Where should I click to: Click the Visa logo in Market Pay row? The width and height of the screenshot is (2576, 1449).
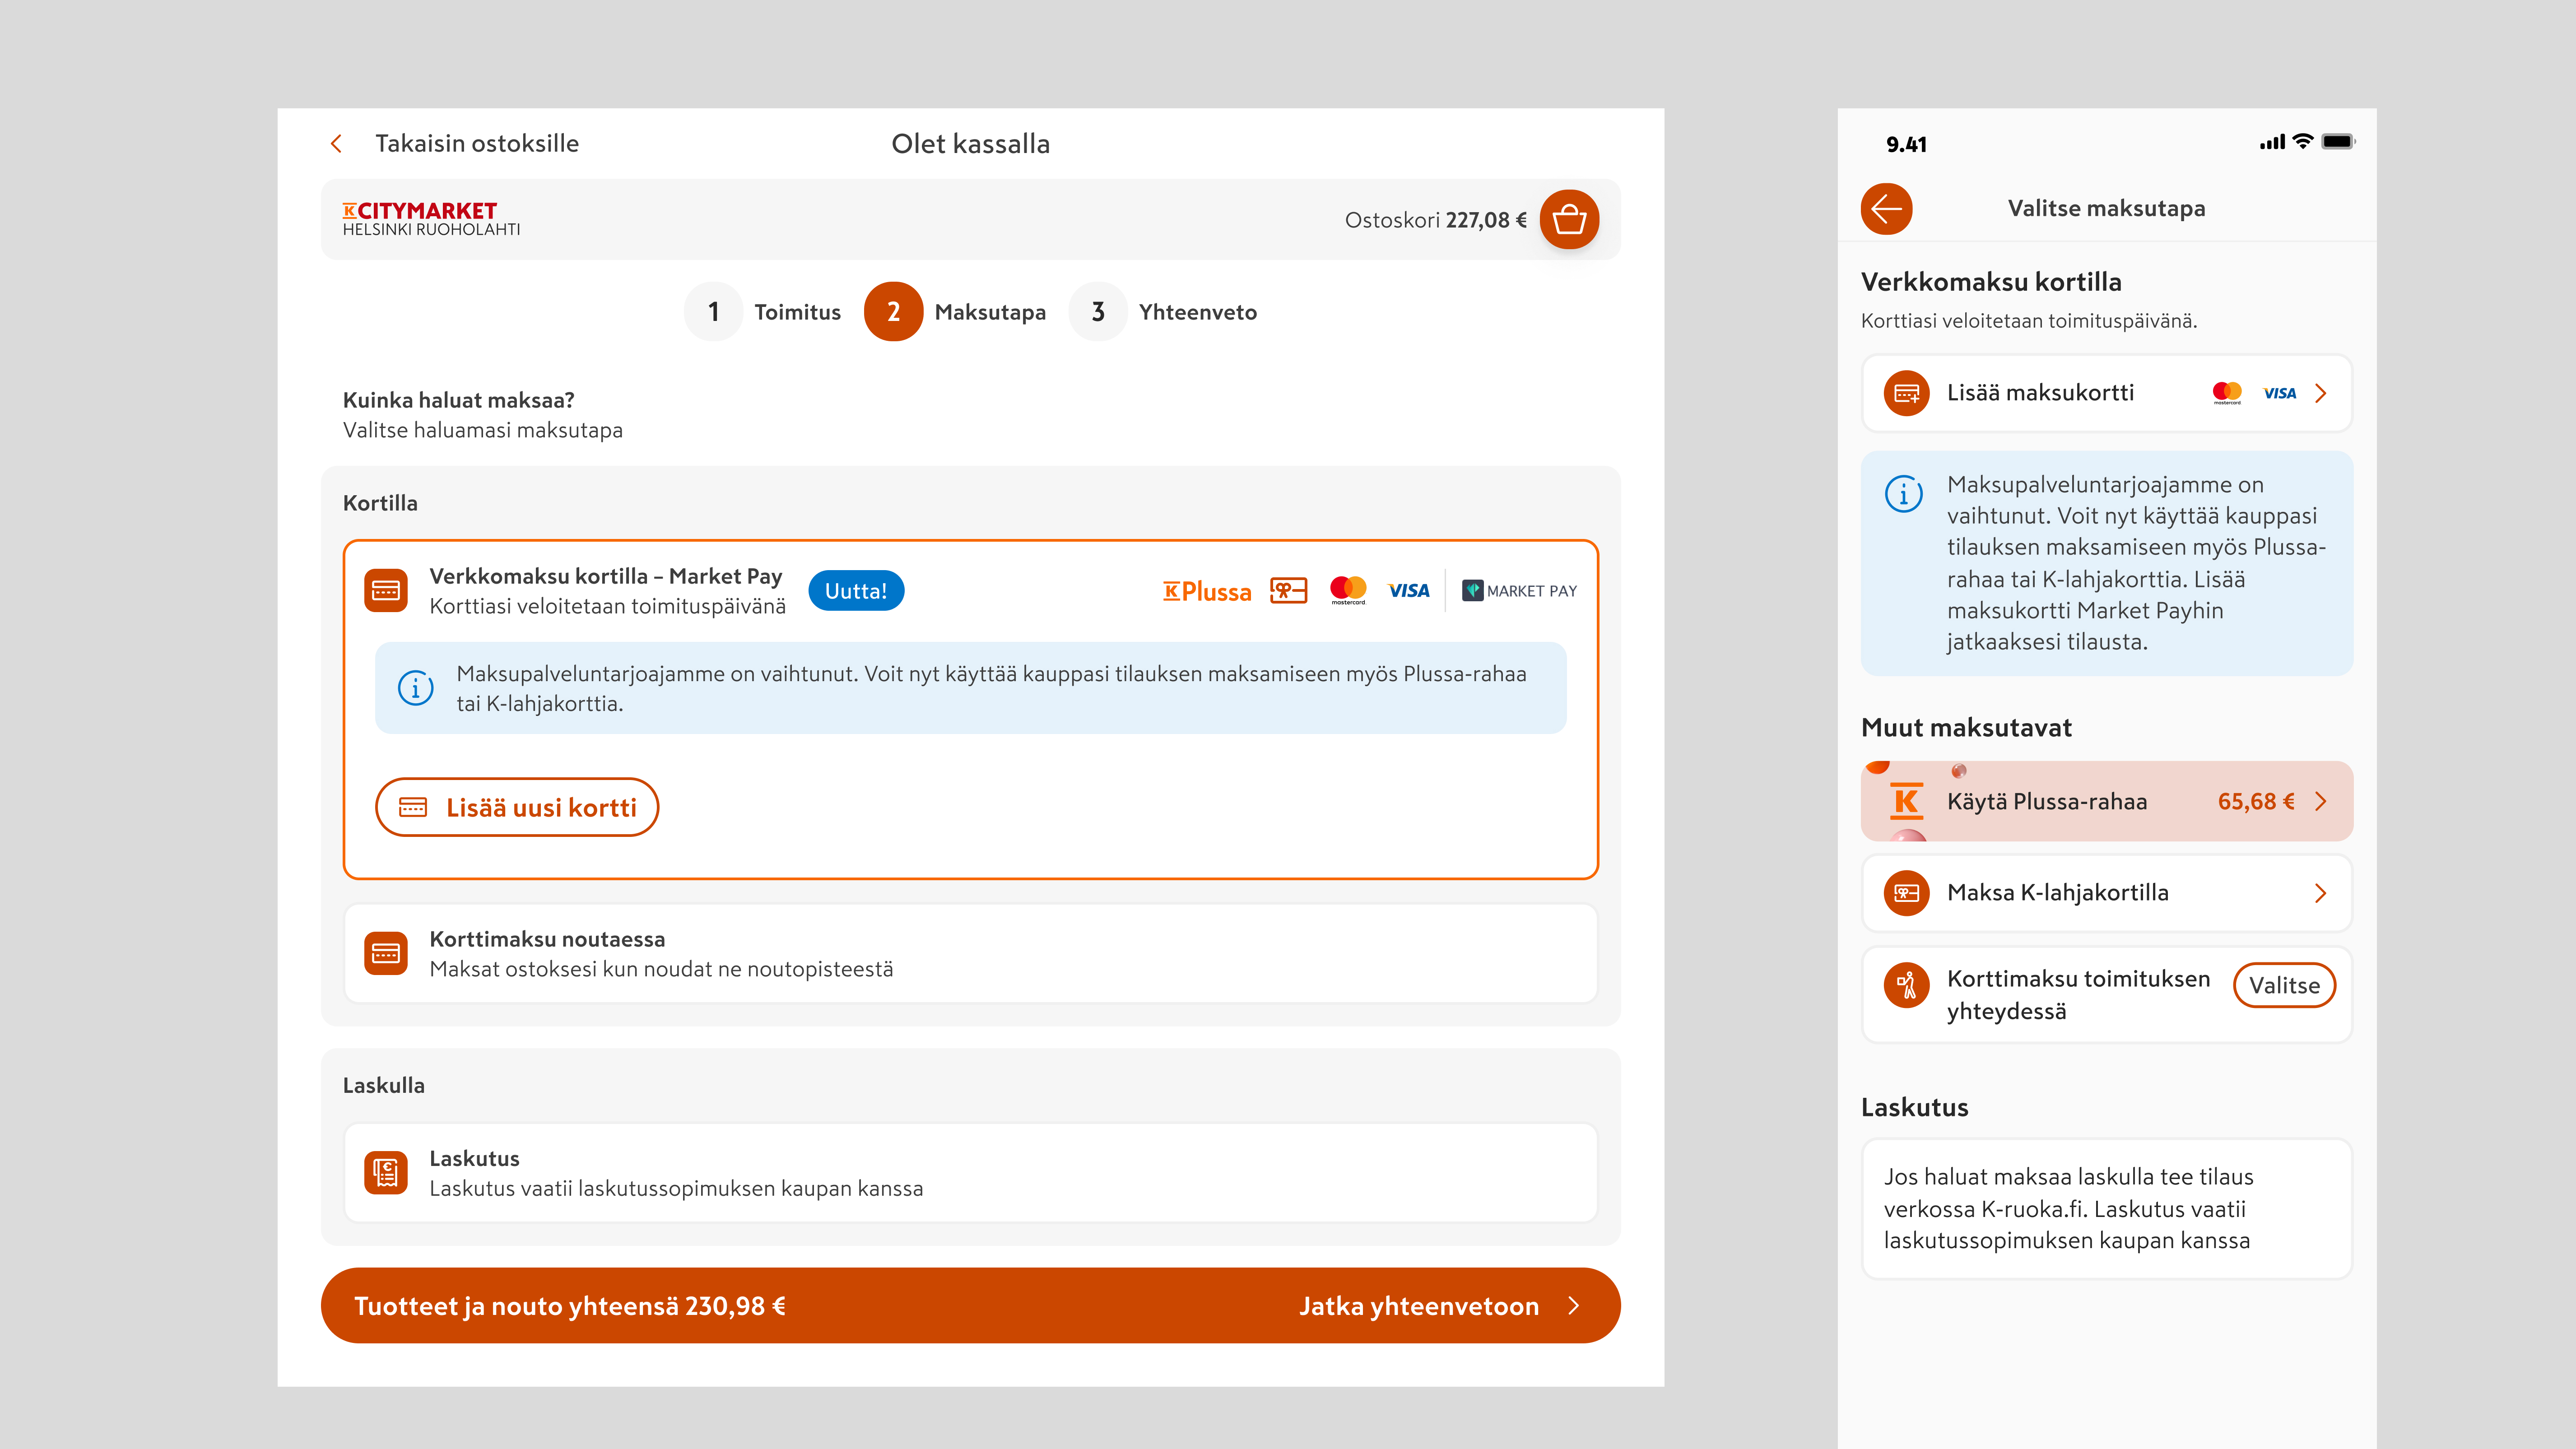pos(1409,591)
